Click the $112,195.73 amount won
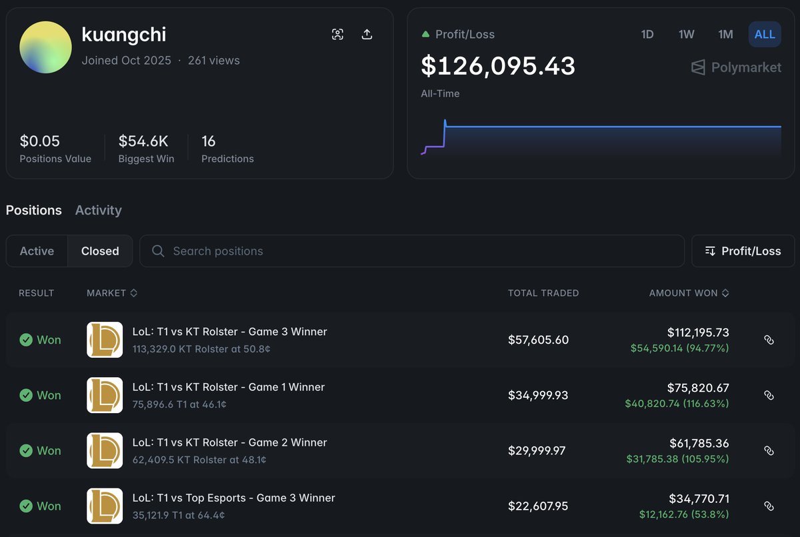 [698, 332]
